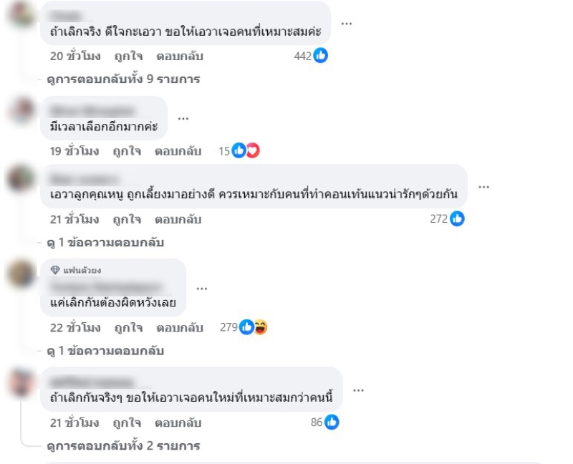
Task: Open three-dot menu on 'มีเวลาเลือกอีกมากค่ะ' comment
Action: click(x=183, y=119)
